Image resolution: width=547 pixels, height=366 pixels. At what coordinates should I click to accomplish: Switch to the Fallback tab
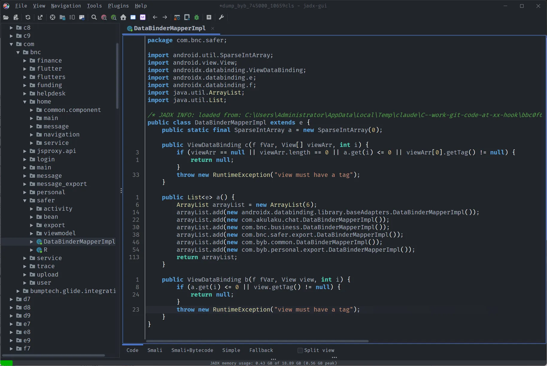point(261,350)
